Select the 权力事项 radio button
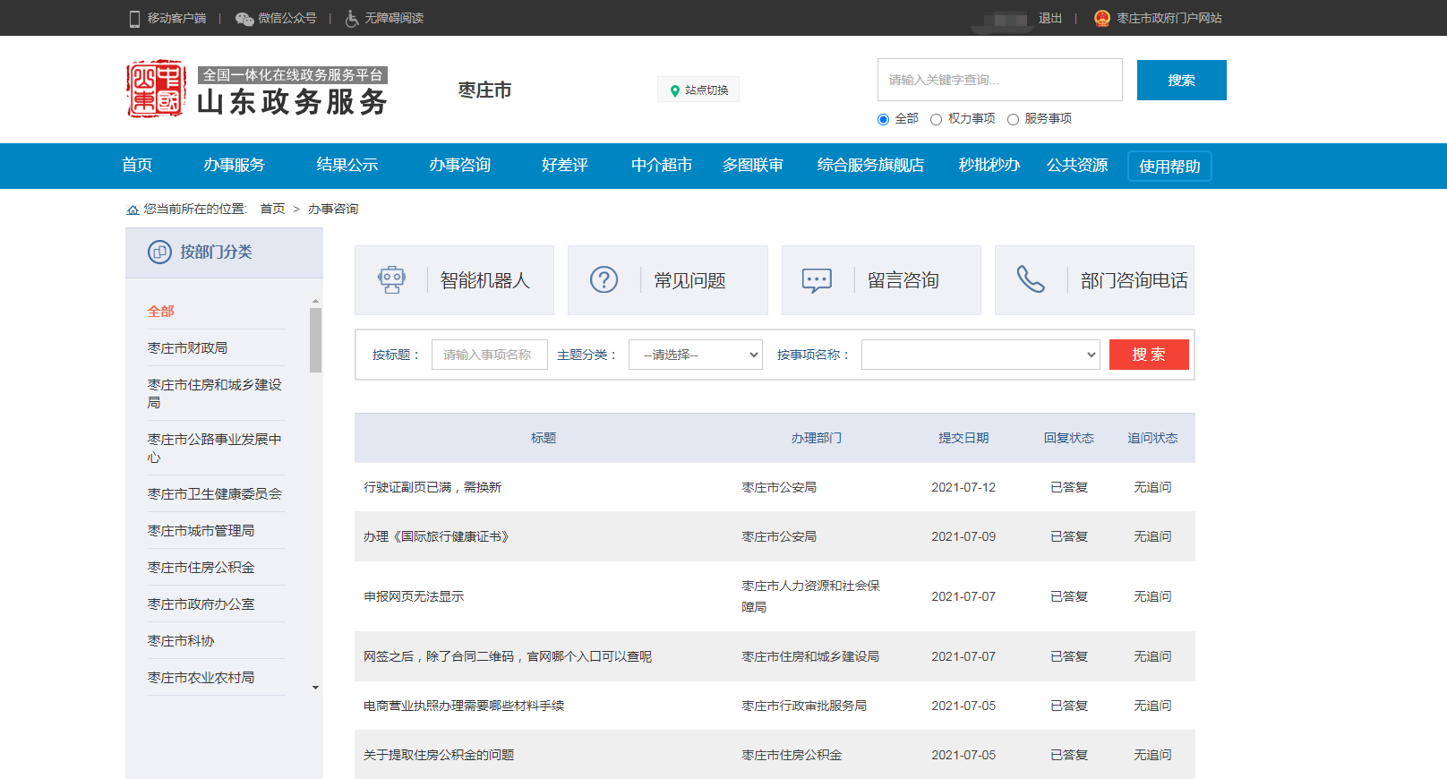This screenshot has width=1447, height=779. pos(937,119)
